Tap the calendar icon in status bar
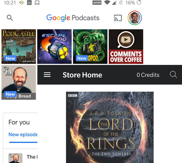The width and height of the screenshot is (182, 163). pos(29,3)
